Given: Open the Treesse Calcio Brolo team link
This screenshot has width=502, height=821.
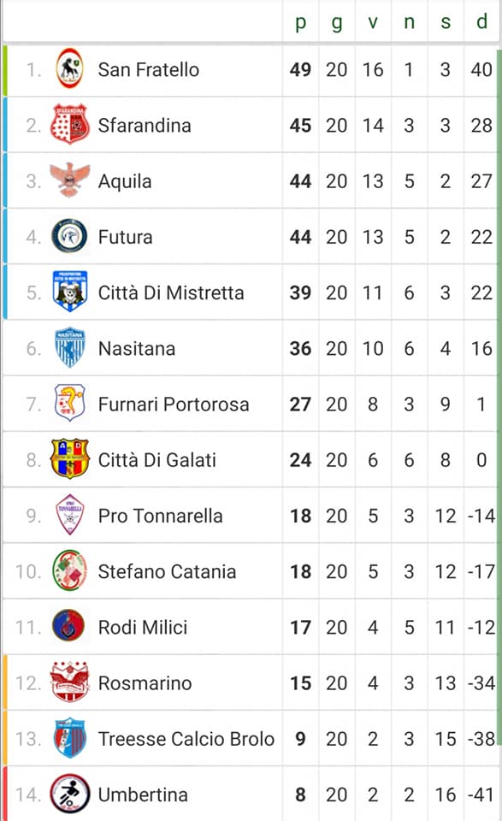Looking at the screenshot, I should pyautogui.click(x=186, y=739).
